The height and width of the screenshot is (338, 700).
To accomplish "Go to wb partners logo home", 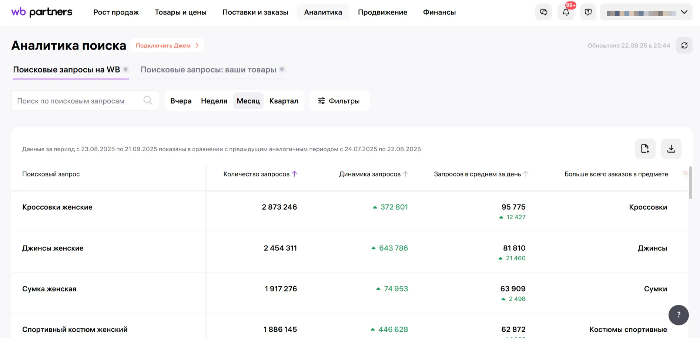I will click(x=42, y=12).
